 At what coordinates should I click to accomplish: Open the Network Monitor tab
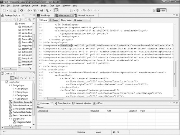(82, 103)
